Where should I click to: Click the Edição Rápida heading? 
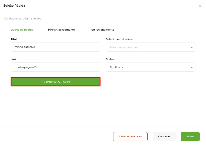click(14, 6)
